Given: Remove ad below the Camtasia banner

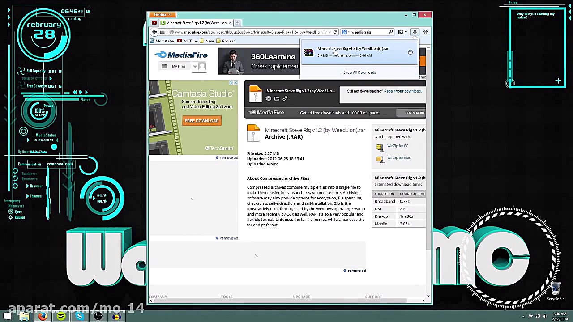Looking at the screenshot, I should click(227, 158).
